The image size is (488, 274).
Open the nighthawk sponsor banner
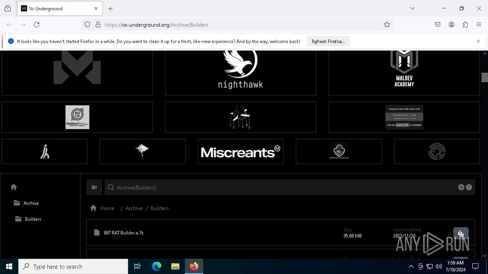241,73
